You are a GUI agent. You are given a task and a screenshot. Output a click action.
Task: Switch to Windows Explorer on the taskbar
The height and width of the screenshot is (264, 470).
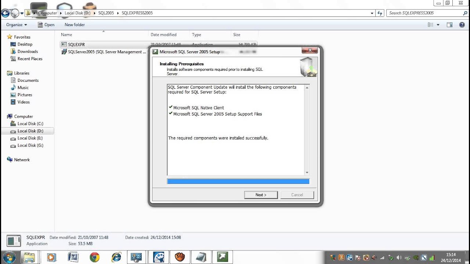(29, 257)
